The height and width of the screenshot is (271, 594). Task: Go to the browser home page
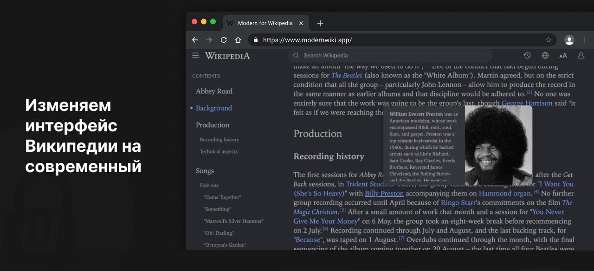tap(238, 40)
